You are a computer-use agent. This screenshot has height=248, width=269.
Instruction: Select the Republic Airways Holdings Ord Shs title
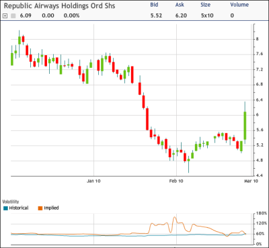(59, 6)
